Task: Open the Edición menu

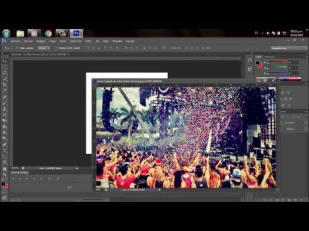Action: pos(28,41)
